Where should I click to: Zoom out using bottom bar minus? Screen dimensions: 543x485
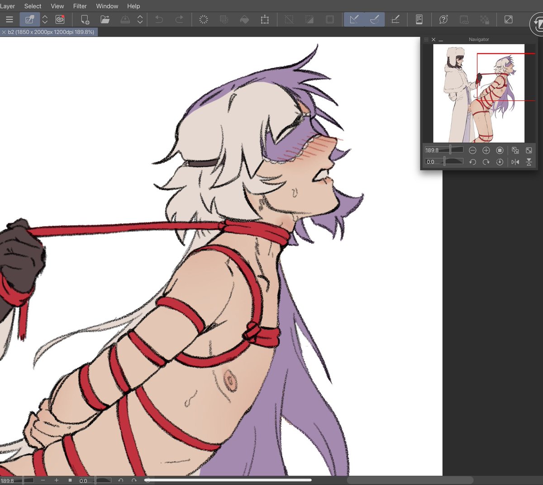(43, 480)
